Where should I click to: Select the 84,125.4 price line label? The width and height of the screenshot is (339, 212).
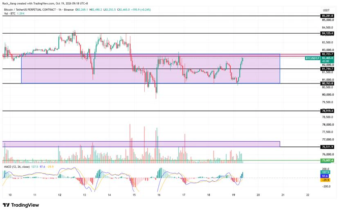pos(327,33)
